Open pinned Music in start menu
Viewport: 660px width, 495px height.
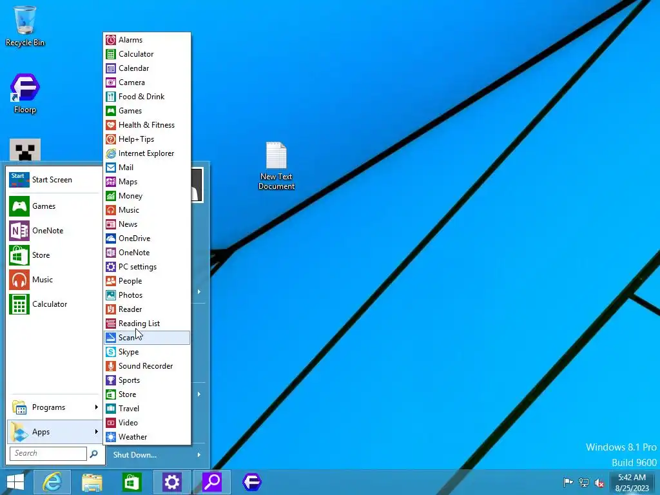point(54,280)
